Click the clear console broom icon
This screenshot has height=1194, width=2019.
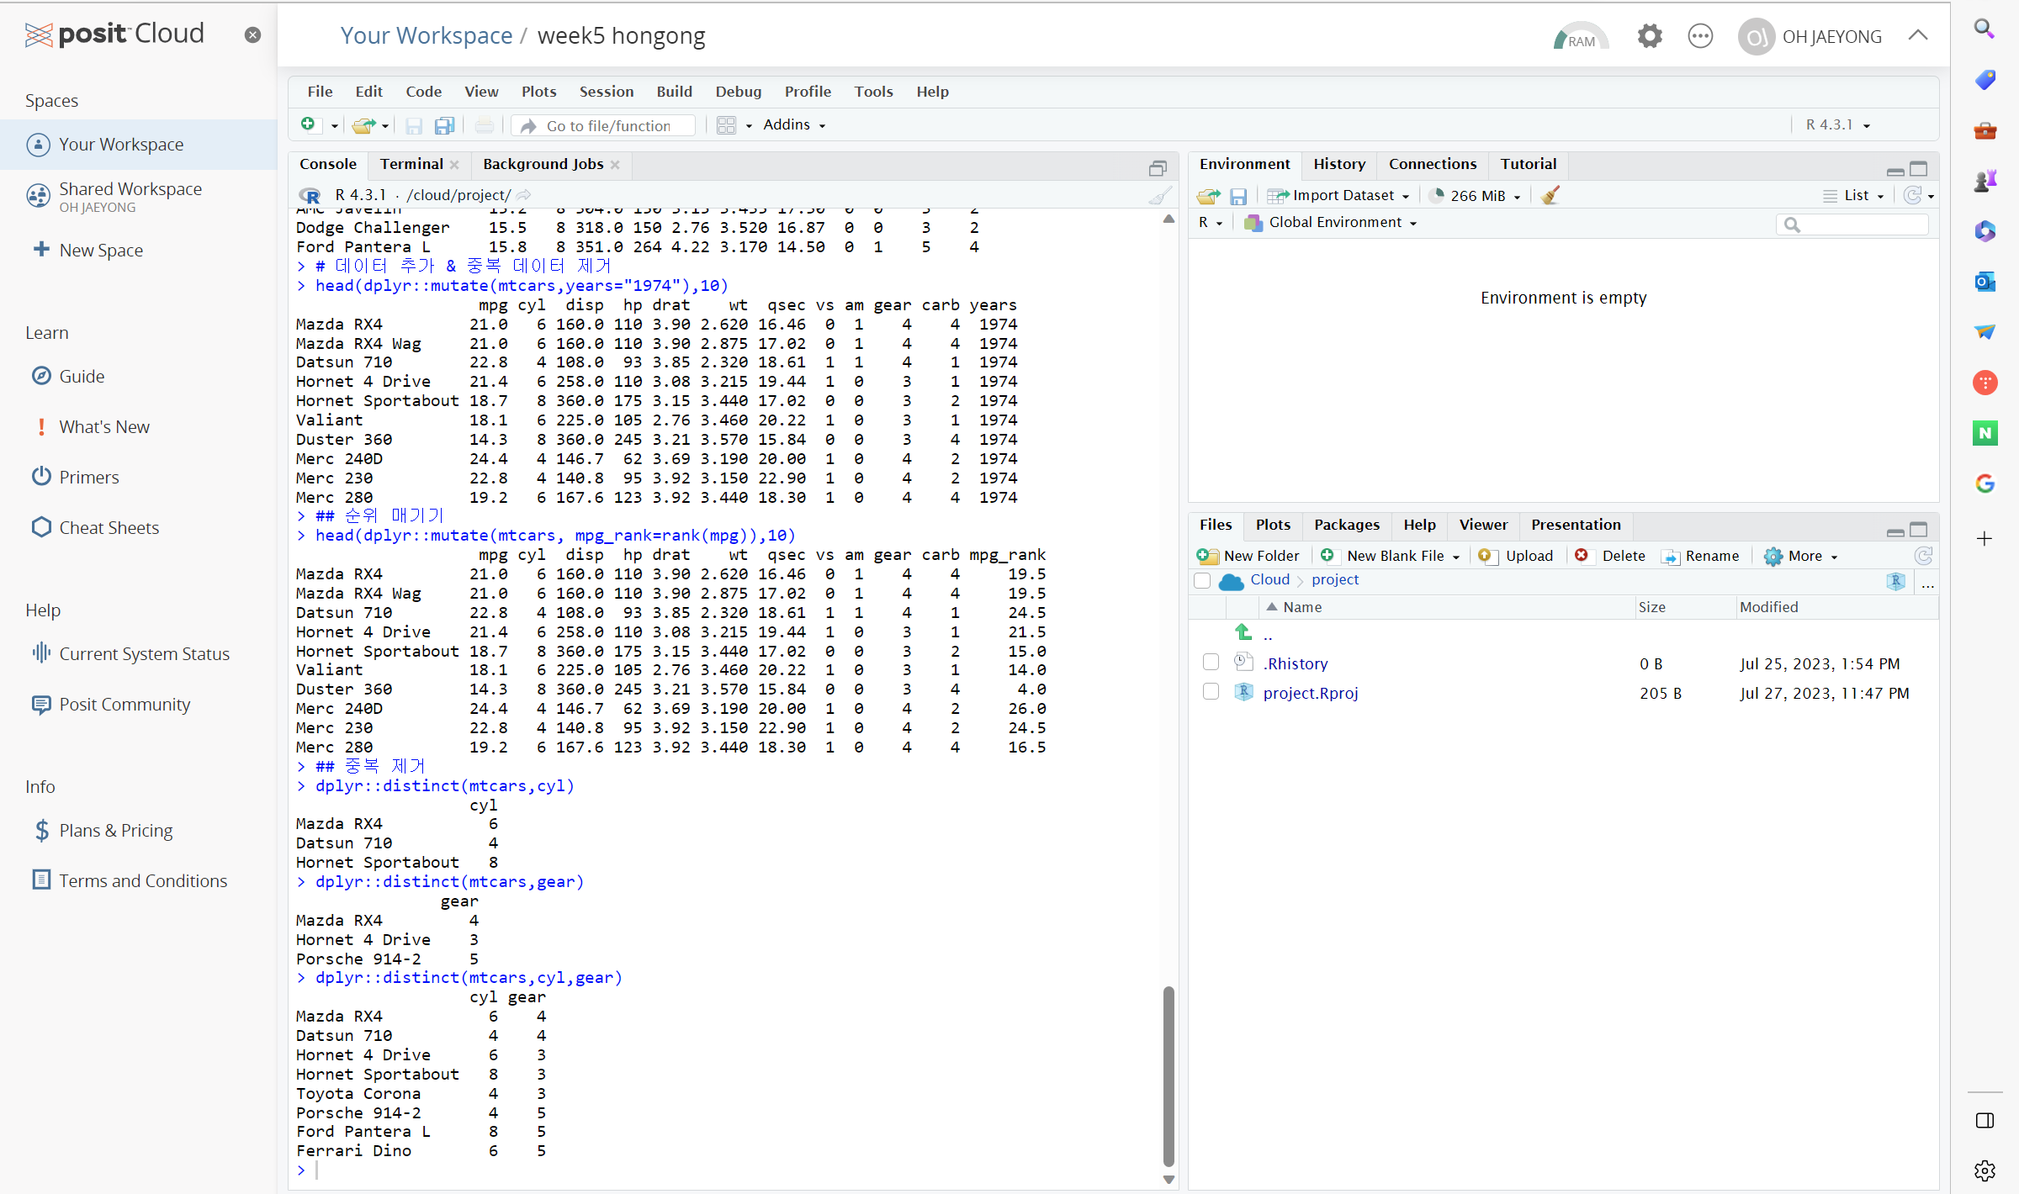coord(1159,196)
